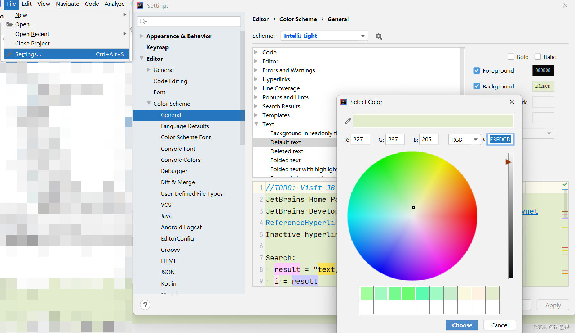Image resolution: width=575 pixels, height=333 pixels.
Task: Select Console Colors page
Action: 181,160
